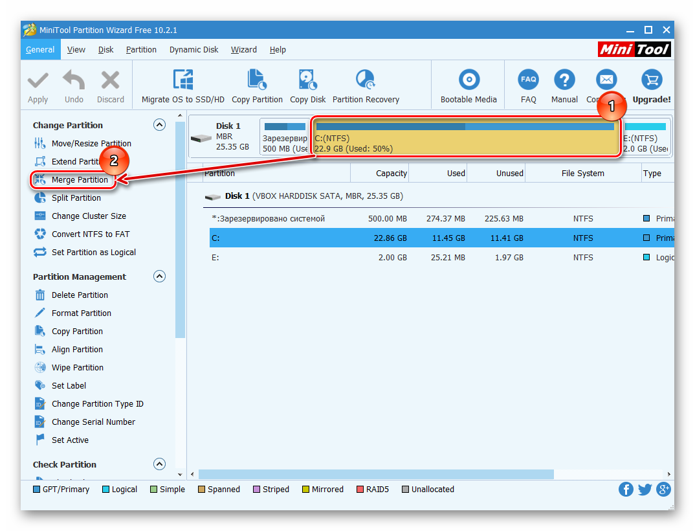The height and width of the screenshot is (531, 695).
Task: Click the horizontal scrollbar thumb
Action: [376, 474]
